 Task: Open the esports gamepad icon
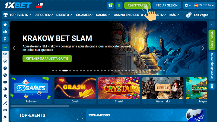tap(5, 110)
